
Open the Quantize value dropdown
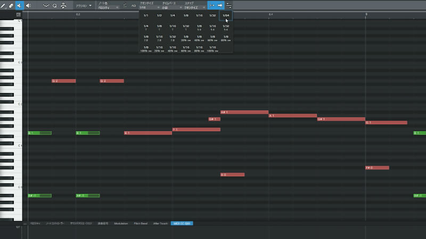click(150, 7)
